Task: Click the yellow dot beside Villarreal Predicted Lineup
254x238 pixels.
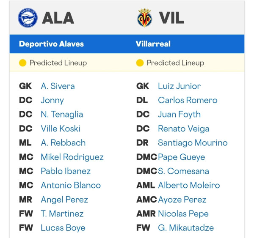Action: [140, 63]
